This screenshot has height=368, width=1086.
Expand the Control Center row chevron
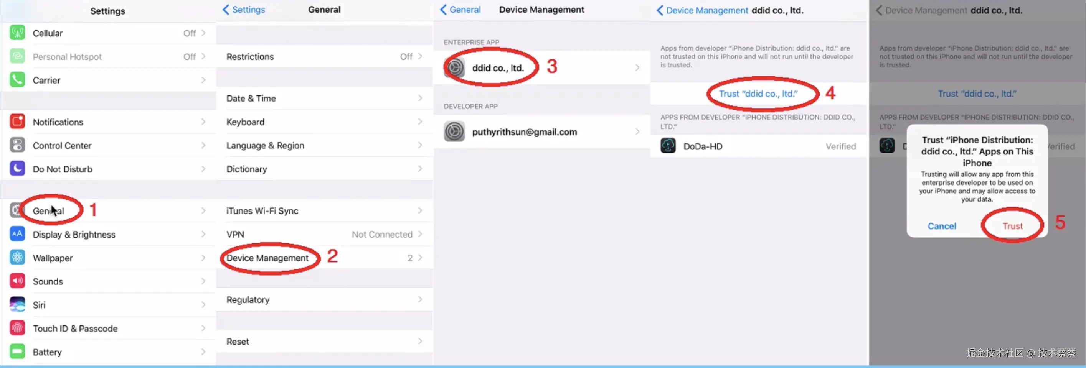[x=204, y=145]
